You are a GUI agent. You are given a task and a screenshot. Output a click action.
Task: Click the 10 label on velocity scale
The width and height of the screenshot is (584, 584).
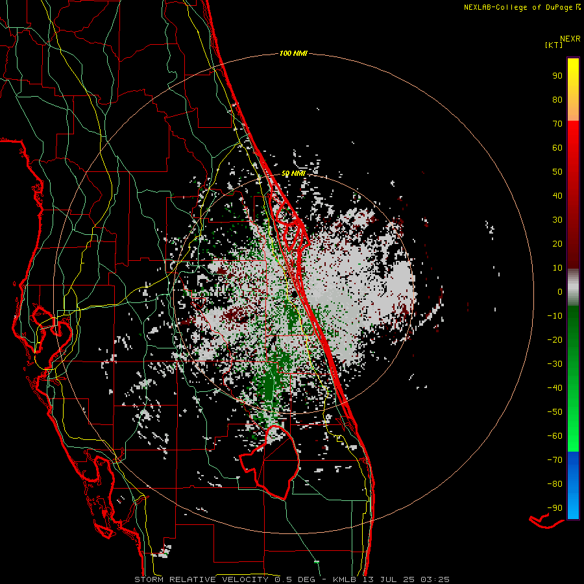coord(557,268)
